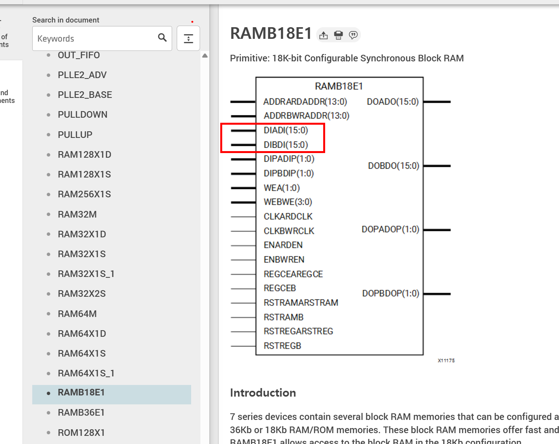The image size is (559, 444).
Task: Click DOBDO(15:0) output label
Action: pos(394,166)
